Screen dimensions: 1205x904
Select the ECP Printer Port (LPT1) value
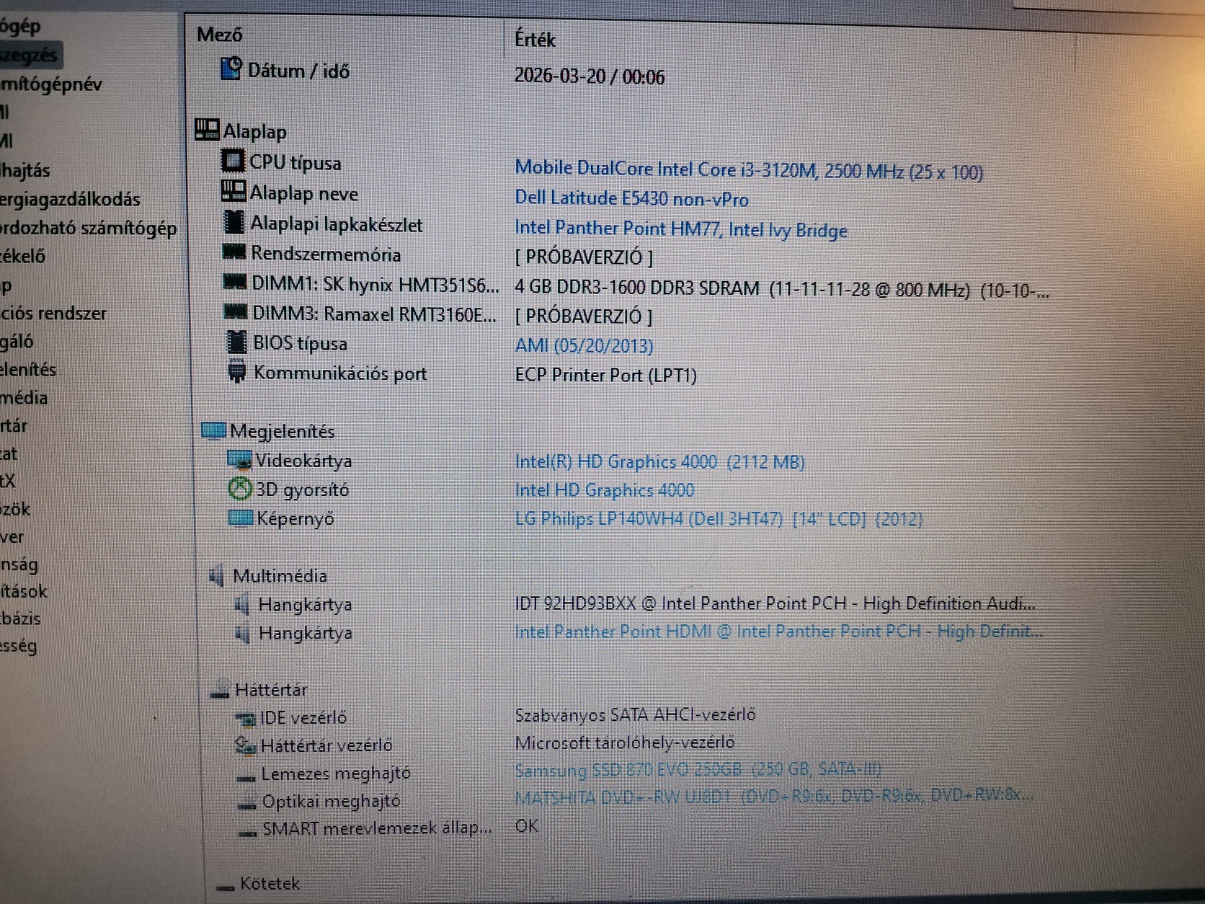click(606, 375)
